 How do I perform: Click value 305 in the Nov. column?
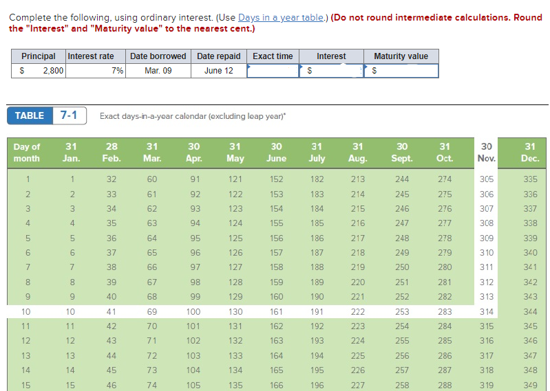[487, 179]
